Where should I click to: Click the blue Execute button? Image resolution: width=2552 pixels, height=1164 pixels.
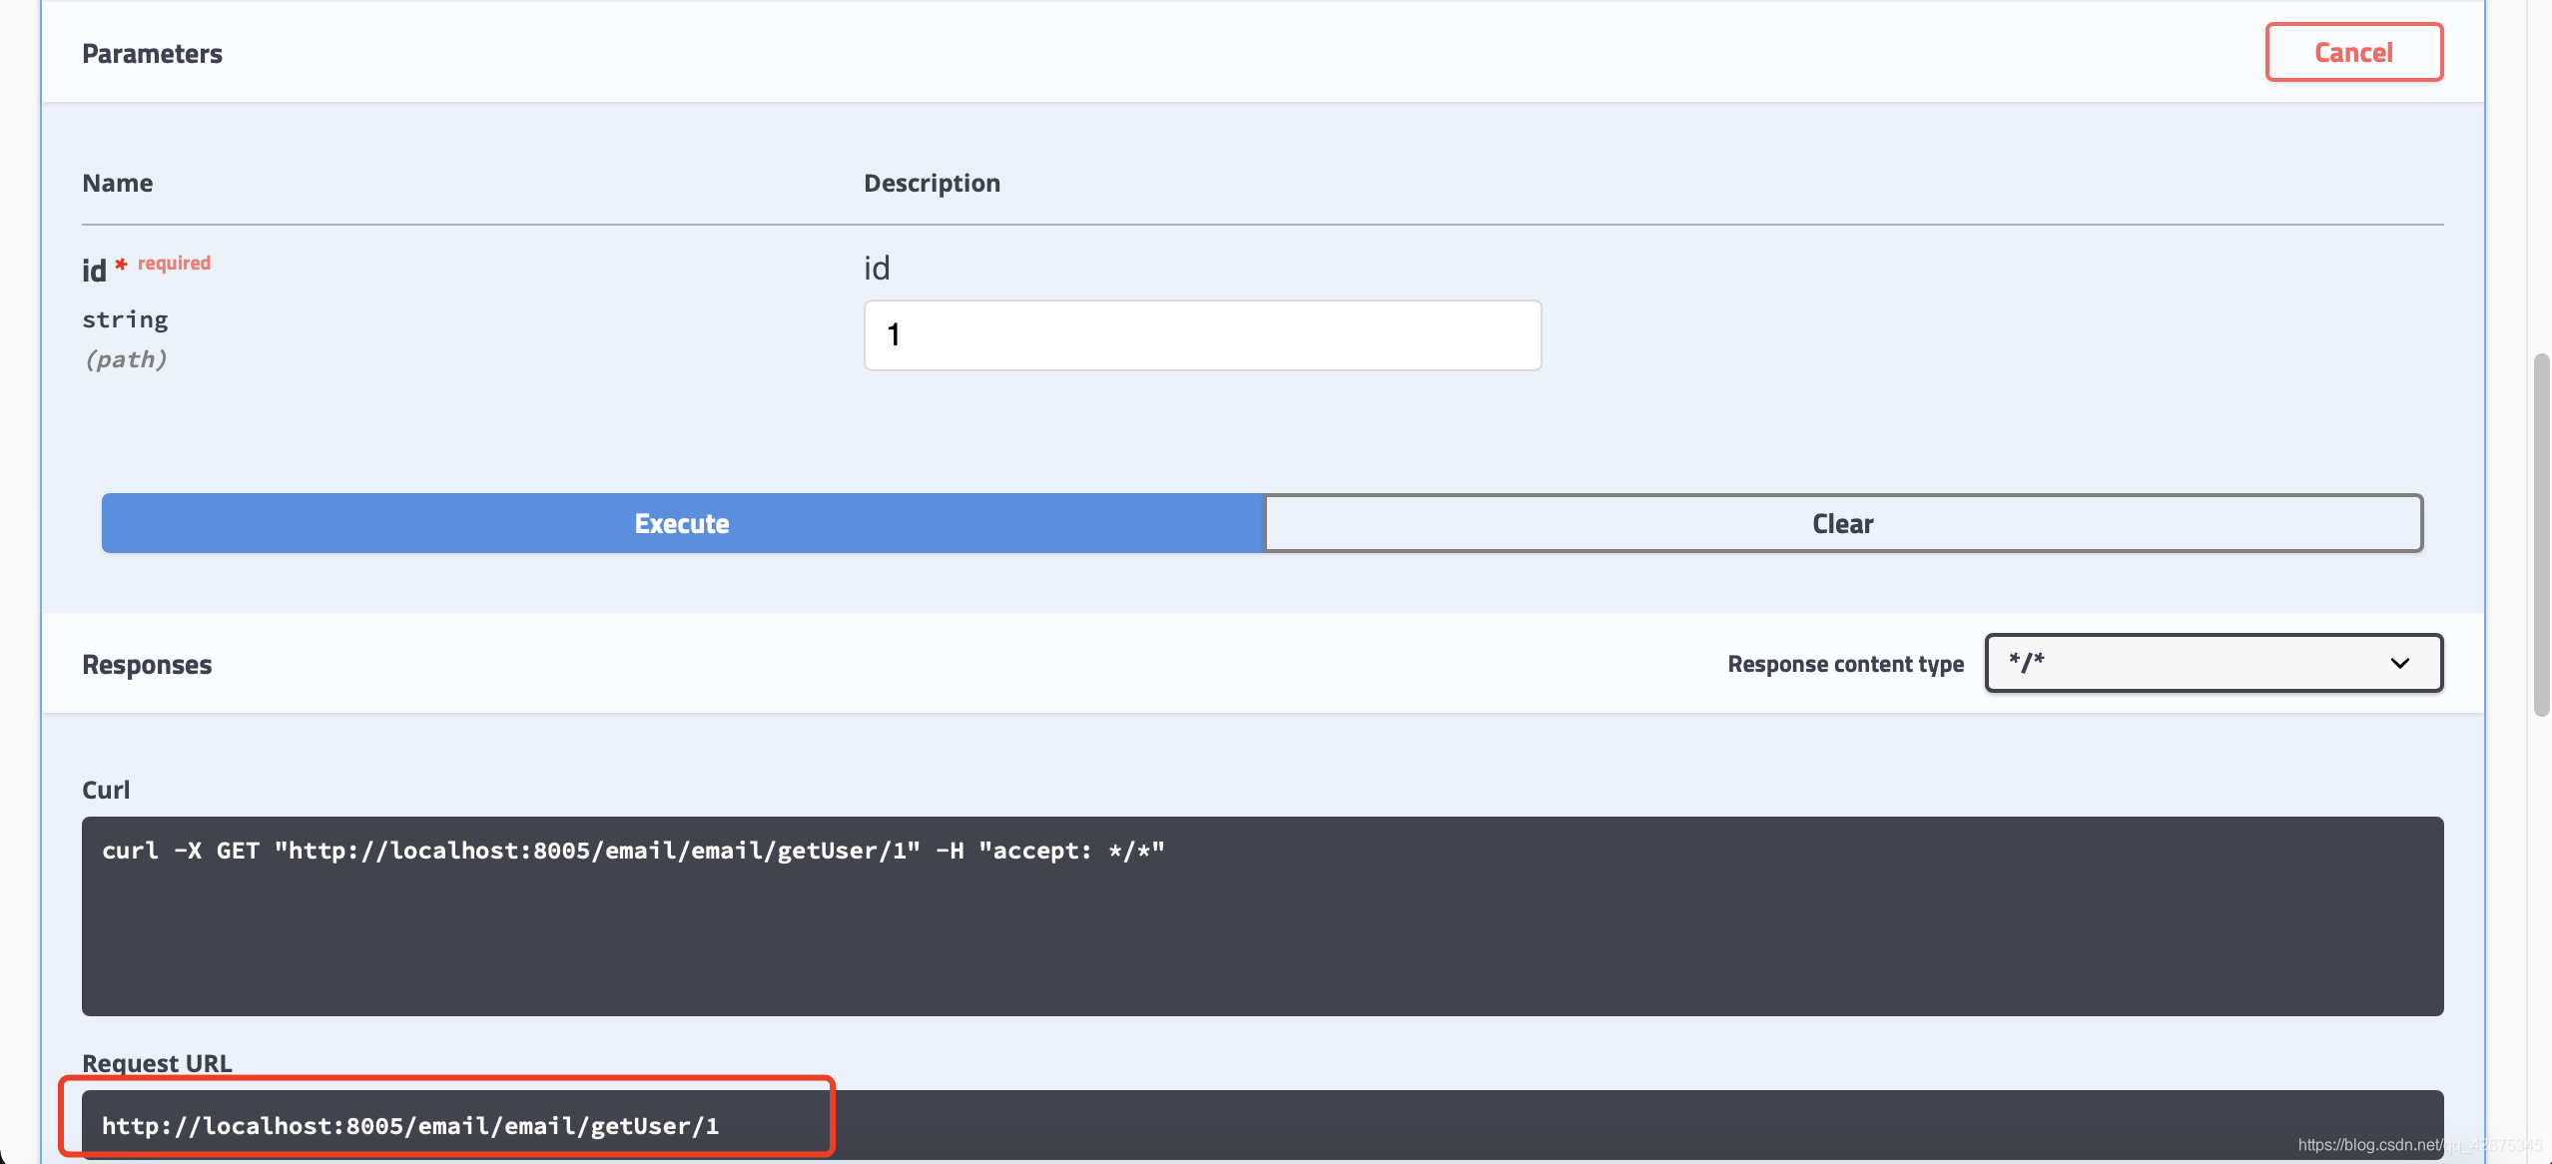[682, 523]
